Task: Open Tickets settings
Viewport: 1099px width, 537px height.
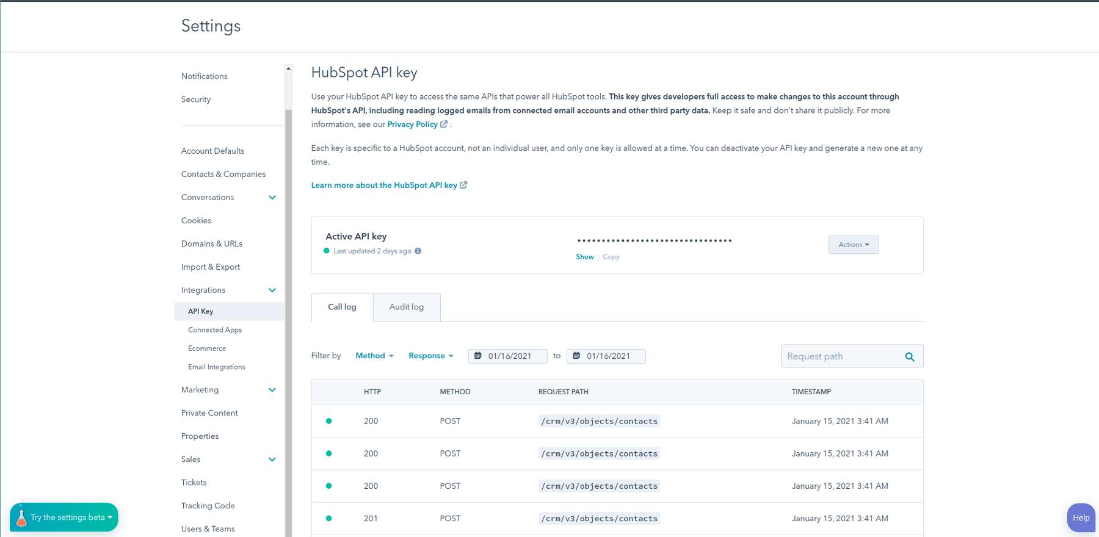Action: point(194,483)
